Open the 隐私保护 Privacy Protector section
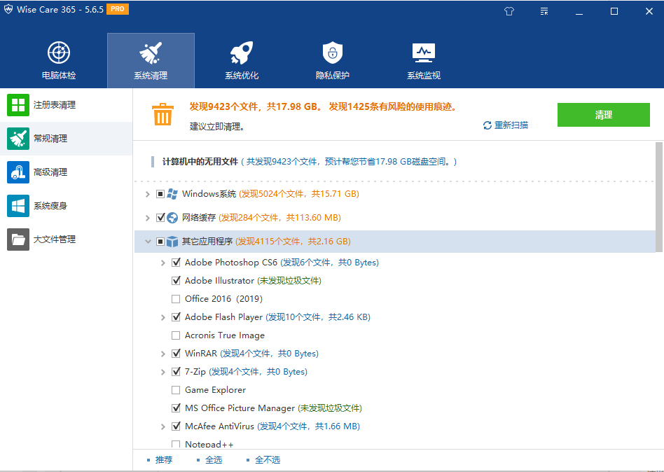The width and height of the screenshot is (664, 472). click(x=332, y=60)
